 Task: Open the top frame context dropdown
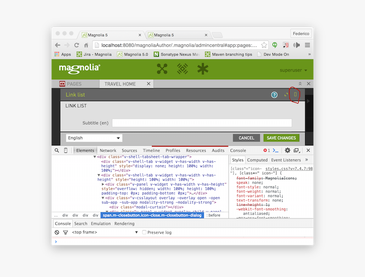[105, 232]
